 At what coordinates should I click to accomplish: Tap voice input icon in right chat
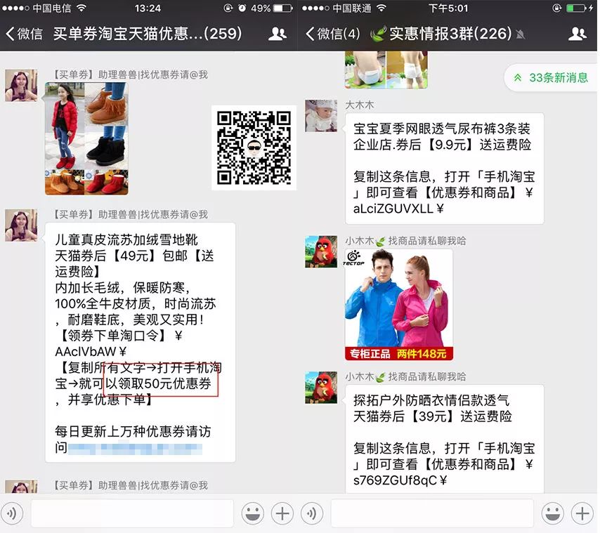point(312,513)
